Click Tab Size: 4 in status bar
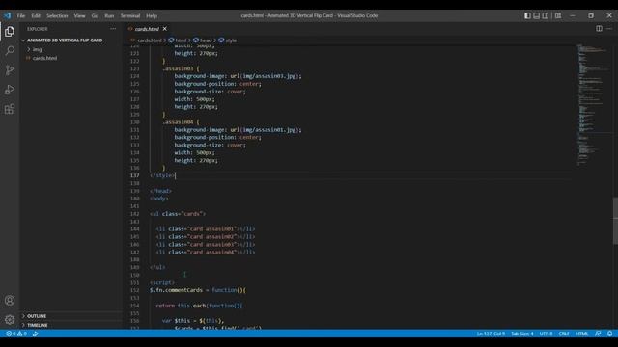 (x=522, y=334)
